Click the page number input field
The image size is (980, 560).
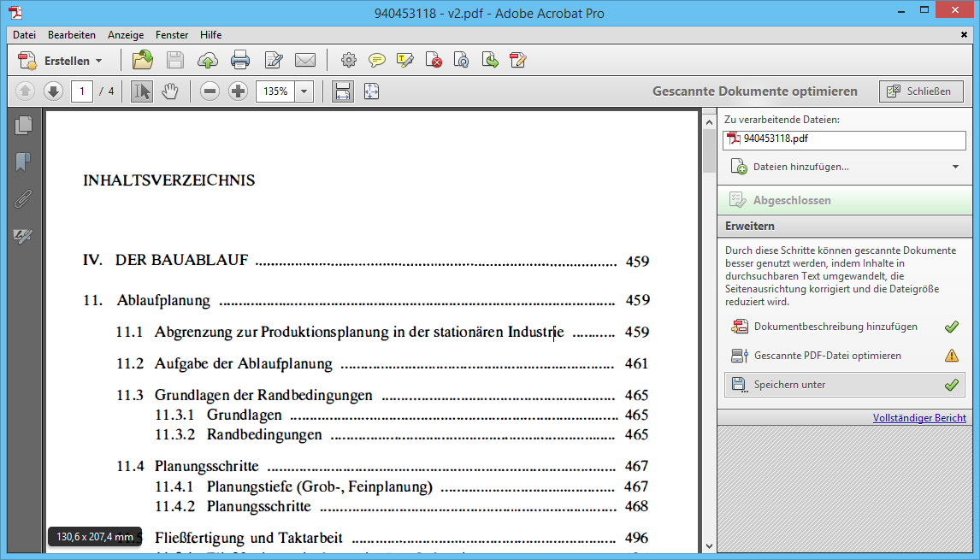click(x=82, y=91)
